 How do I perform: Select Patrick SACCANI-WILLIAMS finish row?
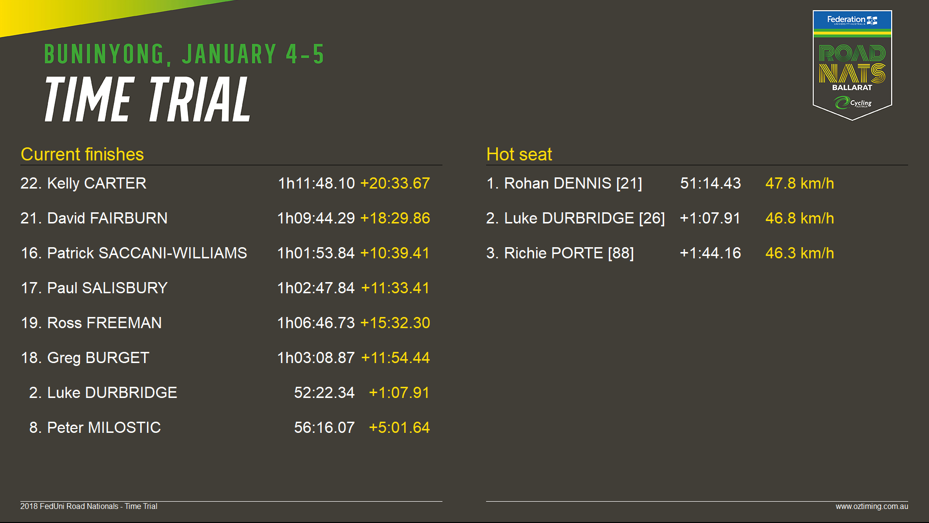225,253
